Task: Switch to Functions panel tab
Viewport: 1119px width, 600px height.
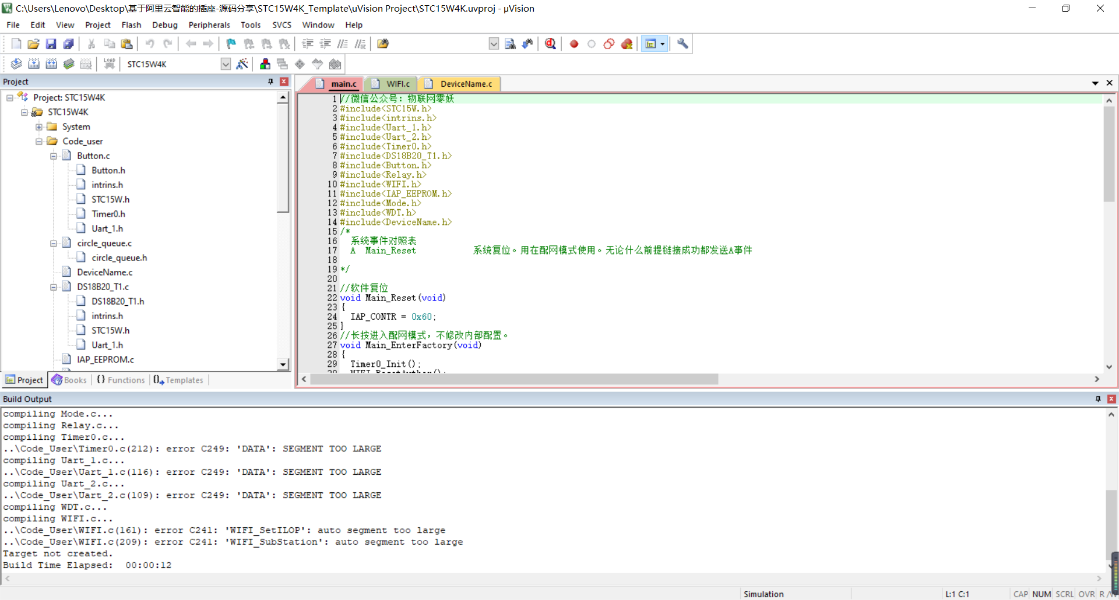Action: (x=121, y=380)
